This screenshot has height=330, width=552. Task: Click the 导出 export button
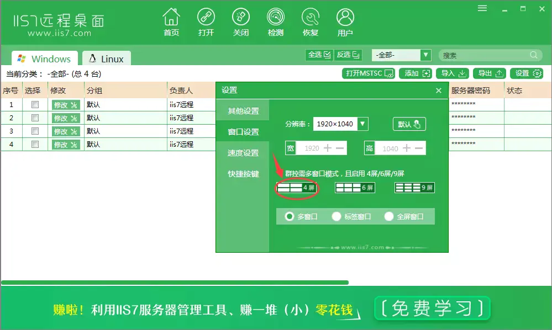click(x=490, y=73)
